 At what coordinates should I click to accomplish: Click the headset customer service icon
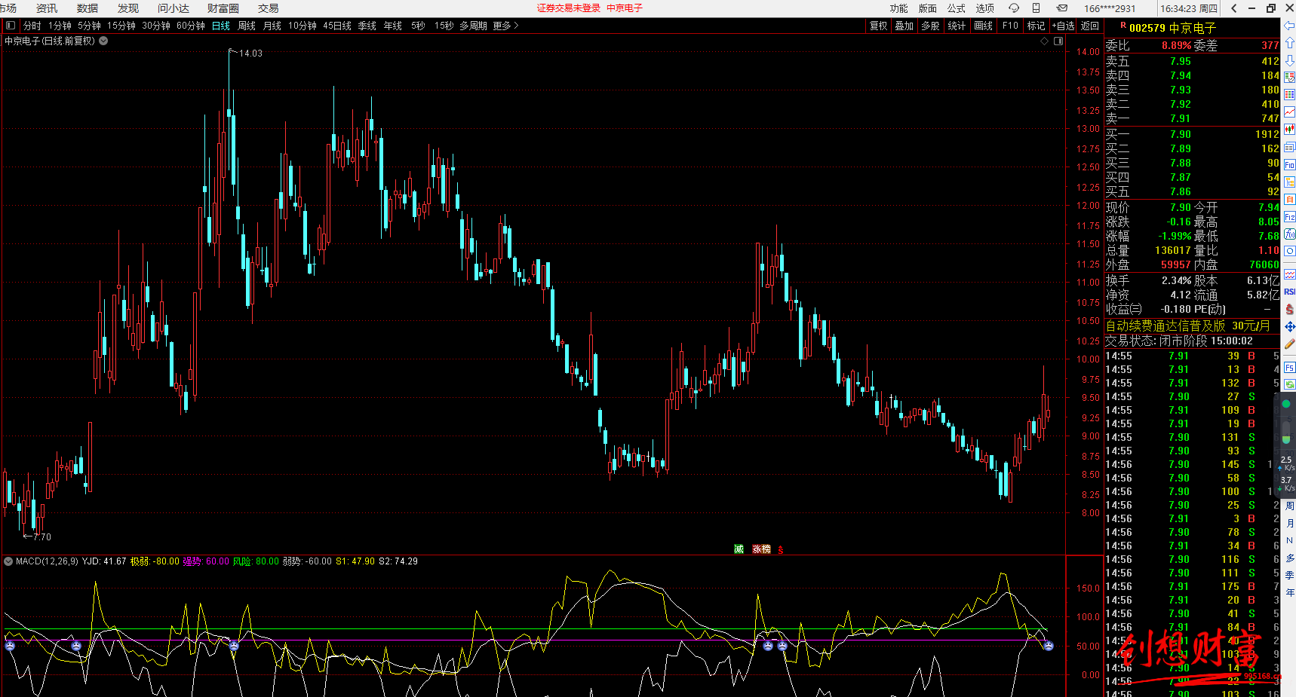point(1014,8)
